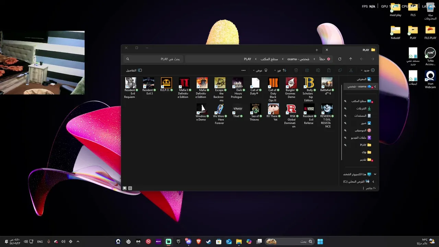Go up one folder level arrow
Image resolution: width=439 pixels, height=247 pixels.
[351, 59]
